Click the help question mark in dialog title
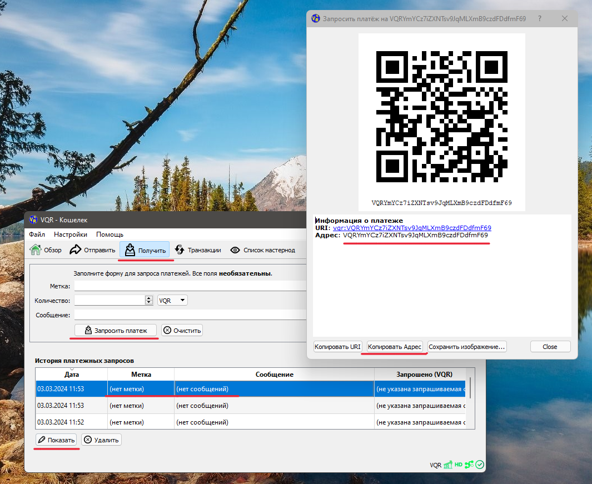Image resolution: width=592 pixels, height=484 pixels. point(540,18)
